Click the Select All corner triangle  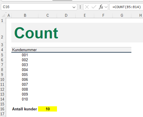point(3,15)
